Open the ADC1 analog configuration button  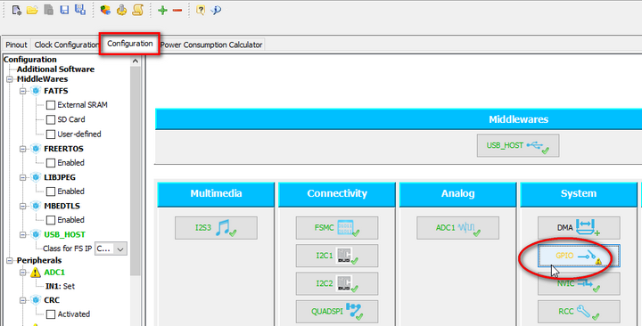pyautogui.click(x=457, y=228)
